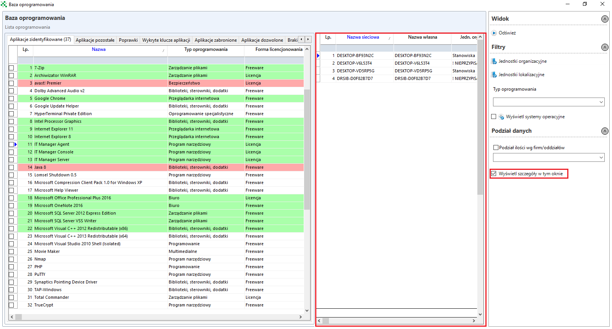612x329 pixels.
Task: Open the Typ oprogramowania dropdown
Action: (601, 102)
